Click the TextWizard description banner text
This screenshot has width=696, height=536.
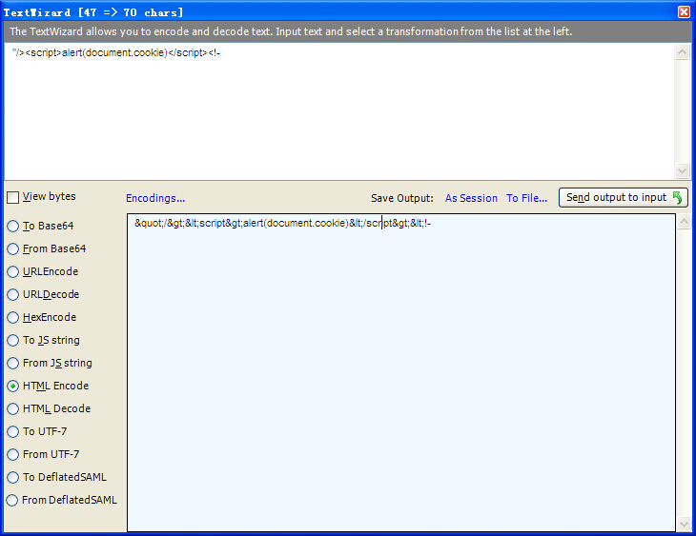pos(291,31)
